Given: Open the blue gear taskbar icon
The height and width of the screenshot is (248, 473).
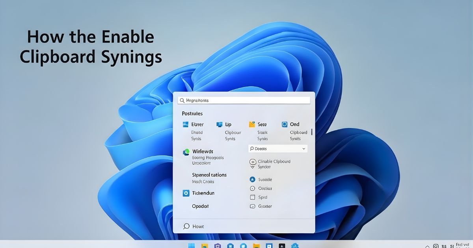Looking at the screenshot, I should (295, 246).
